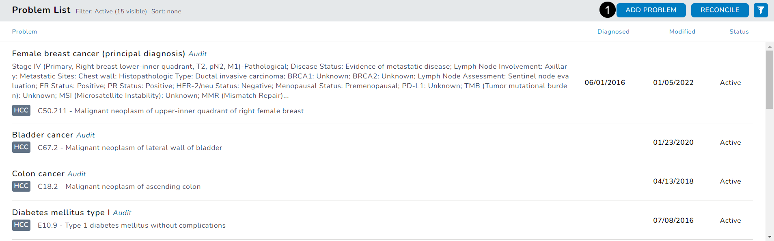The height and width of the screenshot is (241, 774).
Task: Sort by the Problem column header
Action: tap(24, 32)
